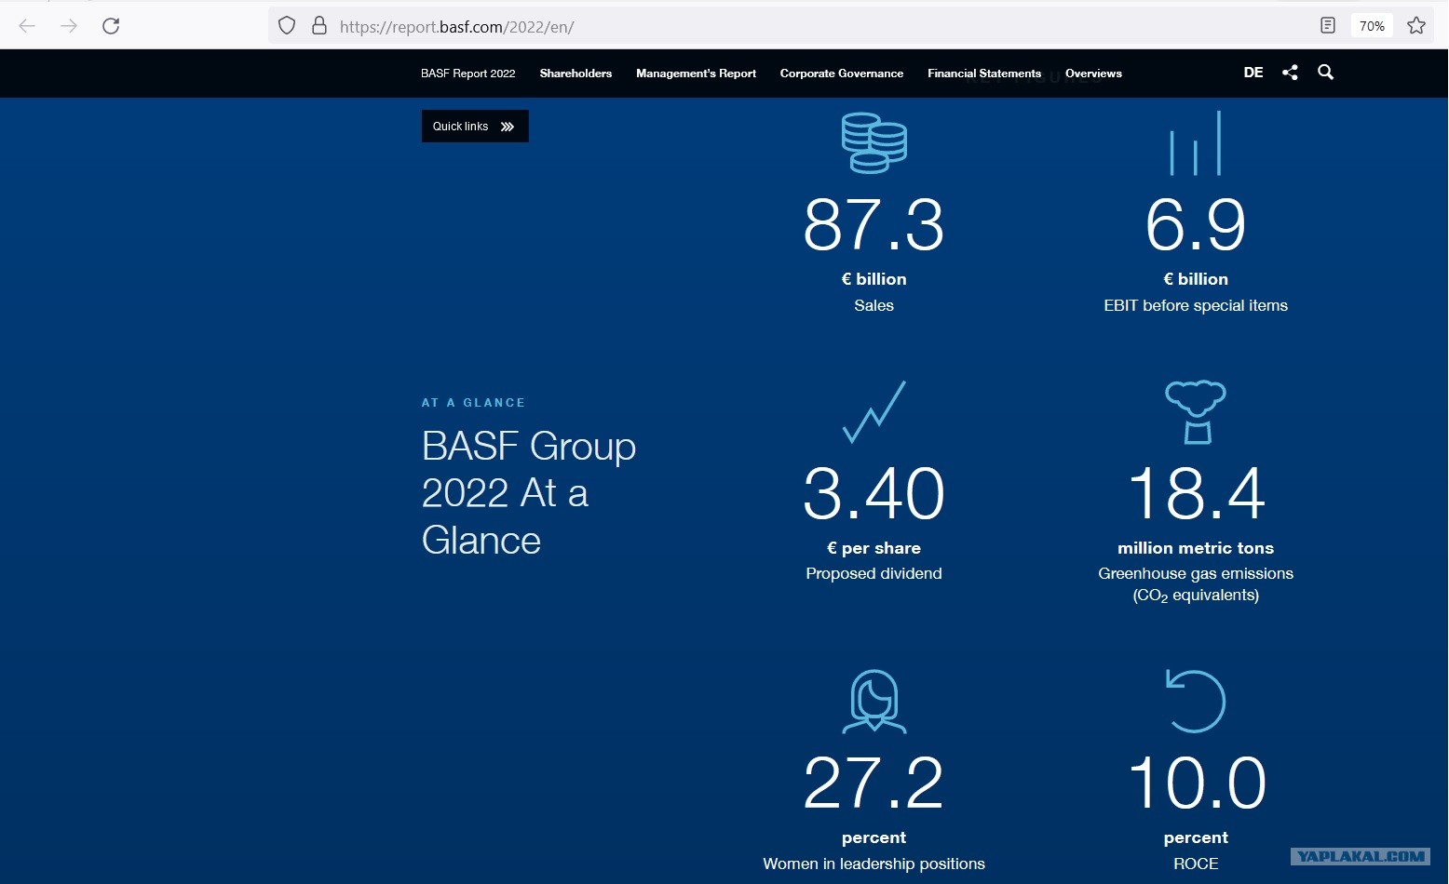Image resolution: width=1449 pixels, height=884 pixels.
Task: Click 'Women in leadership positions' caption
Action: click(x=874, y=864)
